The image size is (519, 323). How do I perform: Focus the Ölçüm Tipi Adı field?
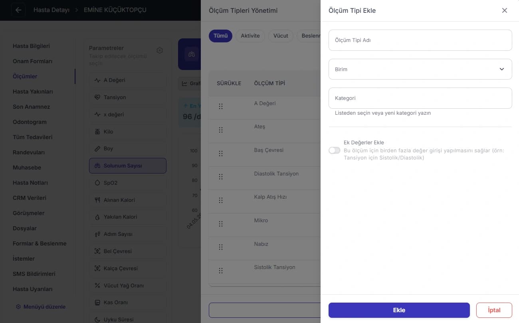pyautogui.click(x=420, y=40)
